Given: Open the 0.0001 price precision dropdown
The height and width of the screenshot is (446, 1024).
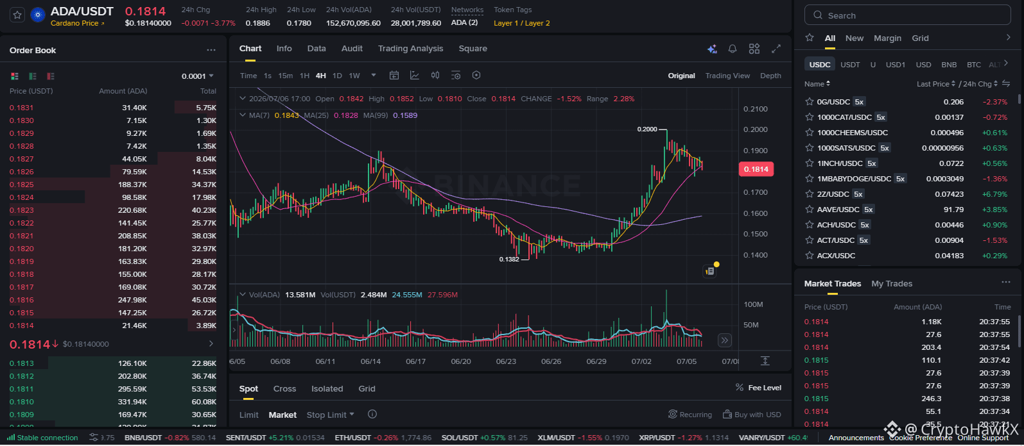Looking at the screenshot, I should (198, 76).
